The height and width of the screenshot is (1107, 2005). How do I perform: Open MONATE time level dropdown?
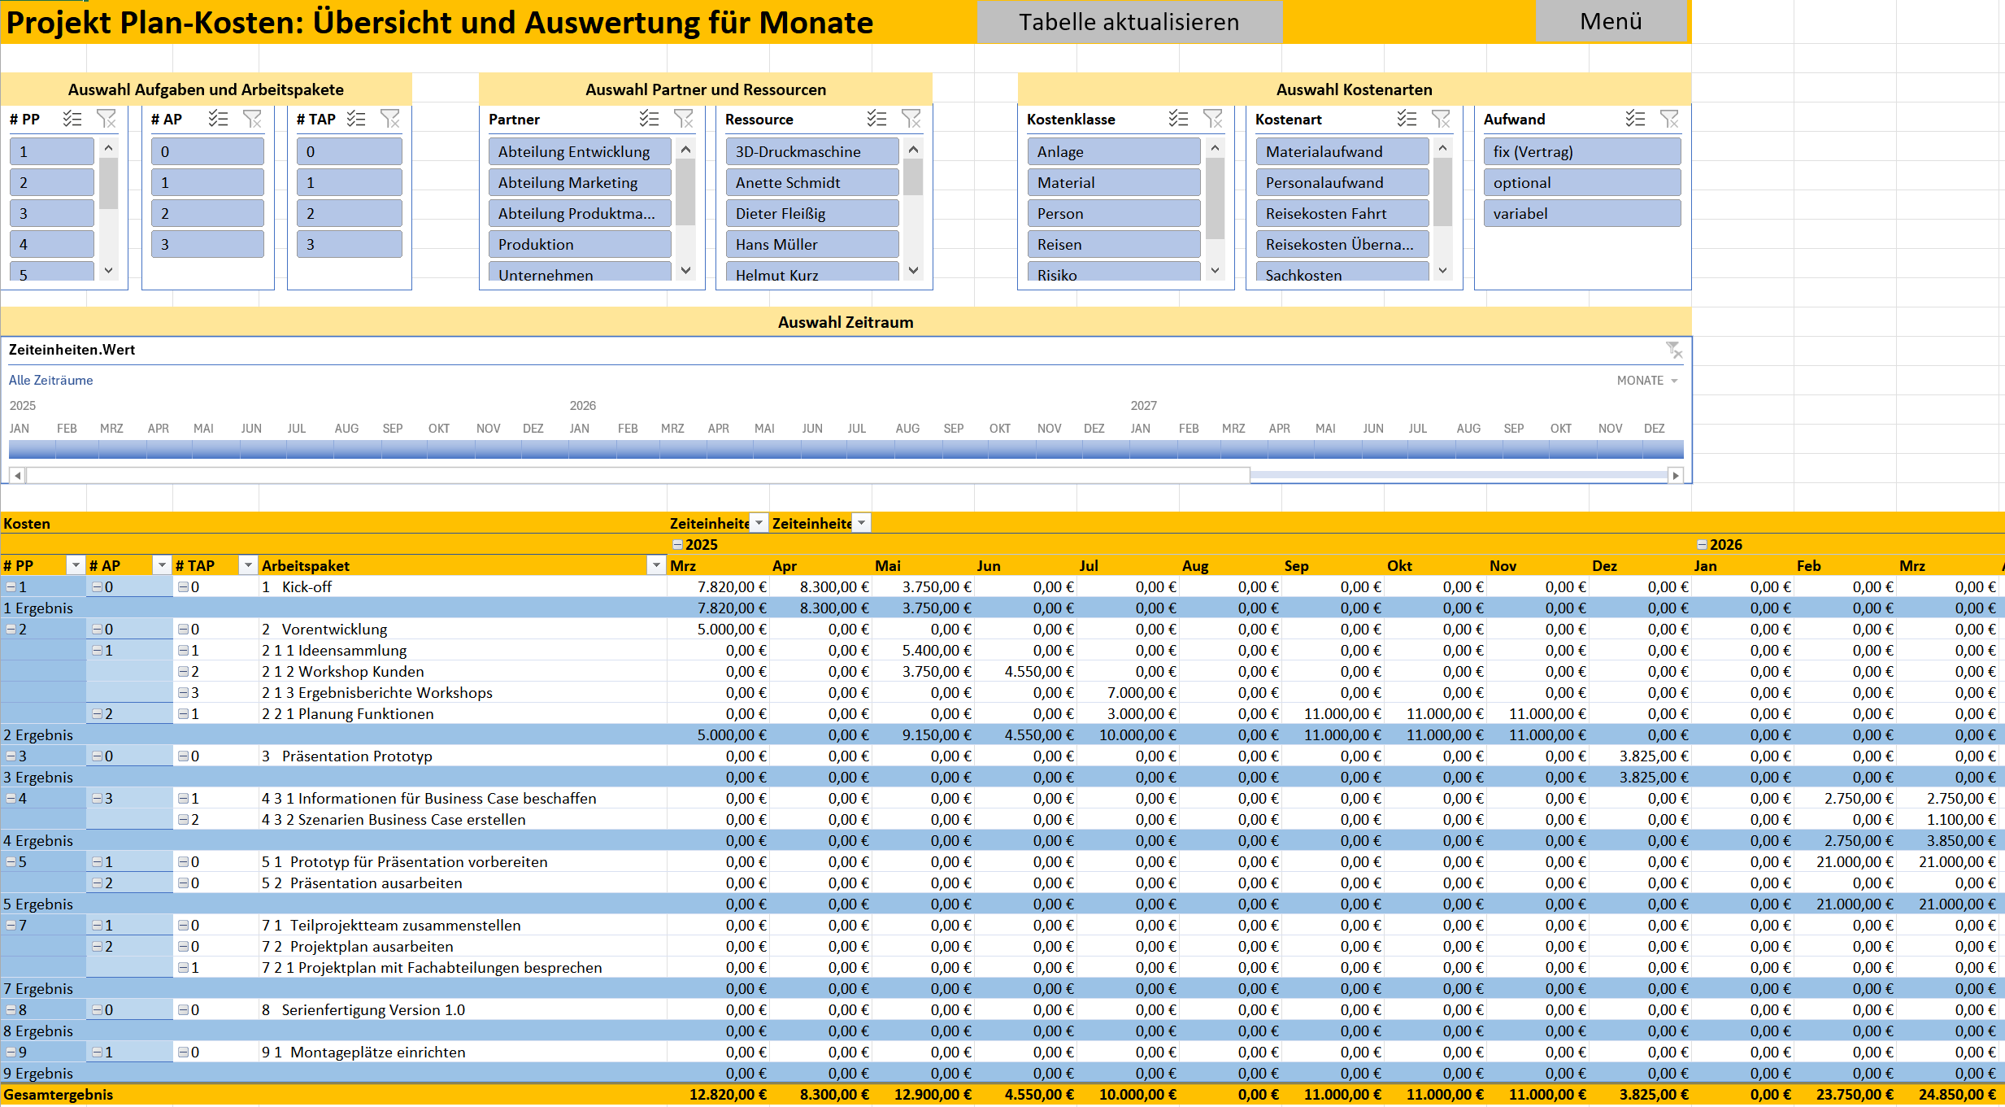[1647, 380]
